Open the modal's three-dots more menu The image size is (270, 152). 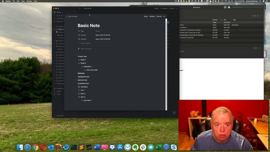164,16
